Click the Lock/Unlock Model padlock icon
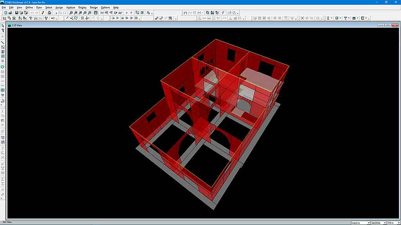The width and height of the screenshot is (401, 225). click(49, 12)
